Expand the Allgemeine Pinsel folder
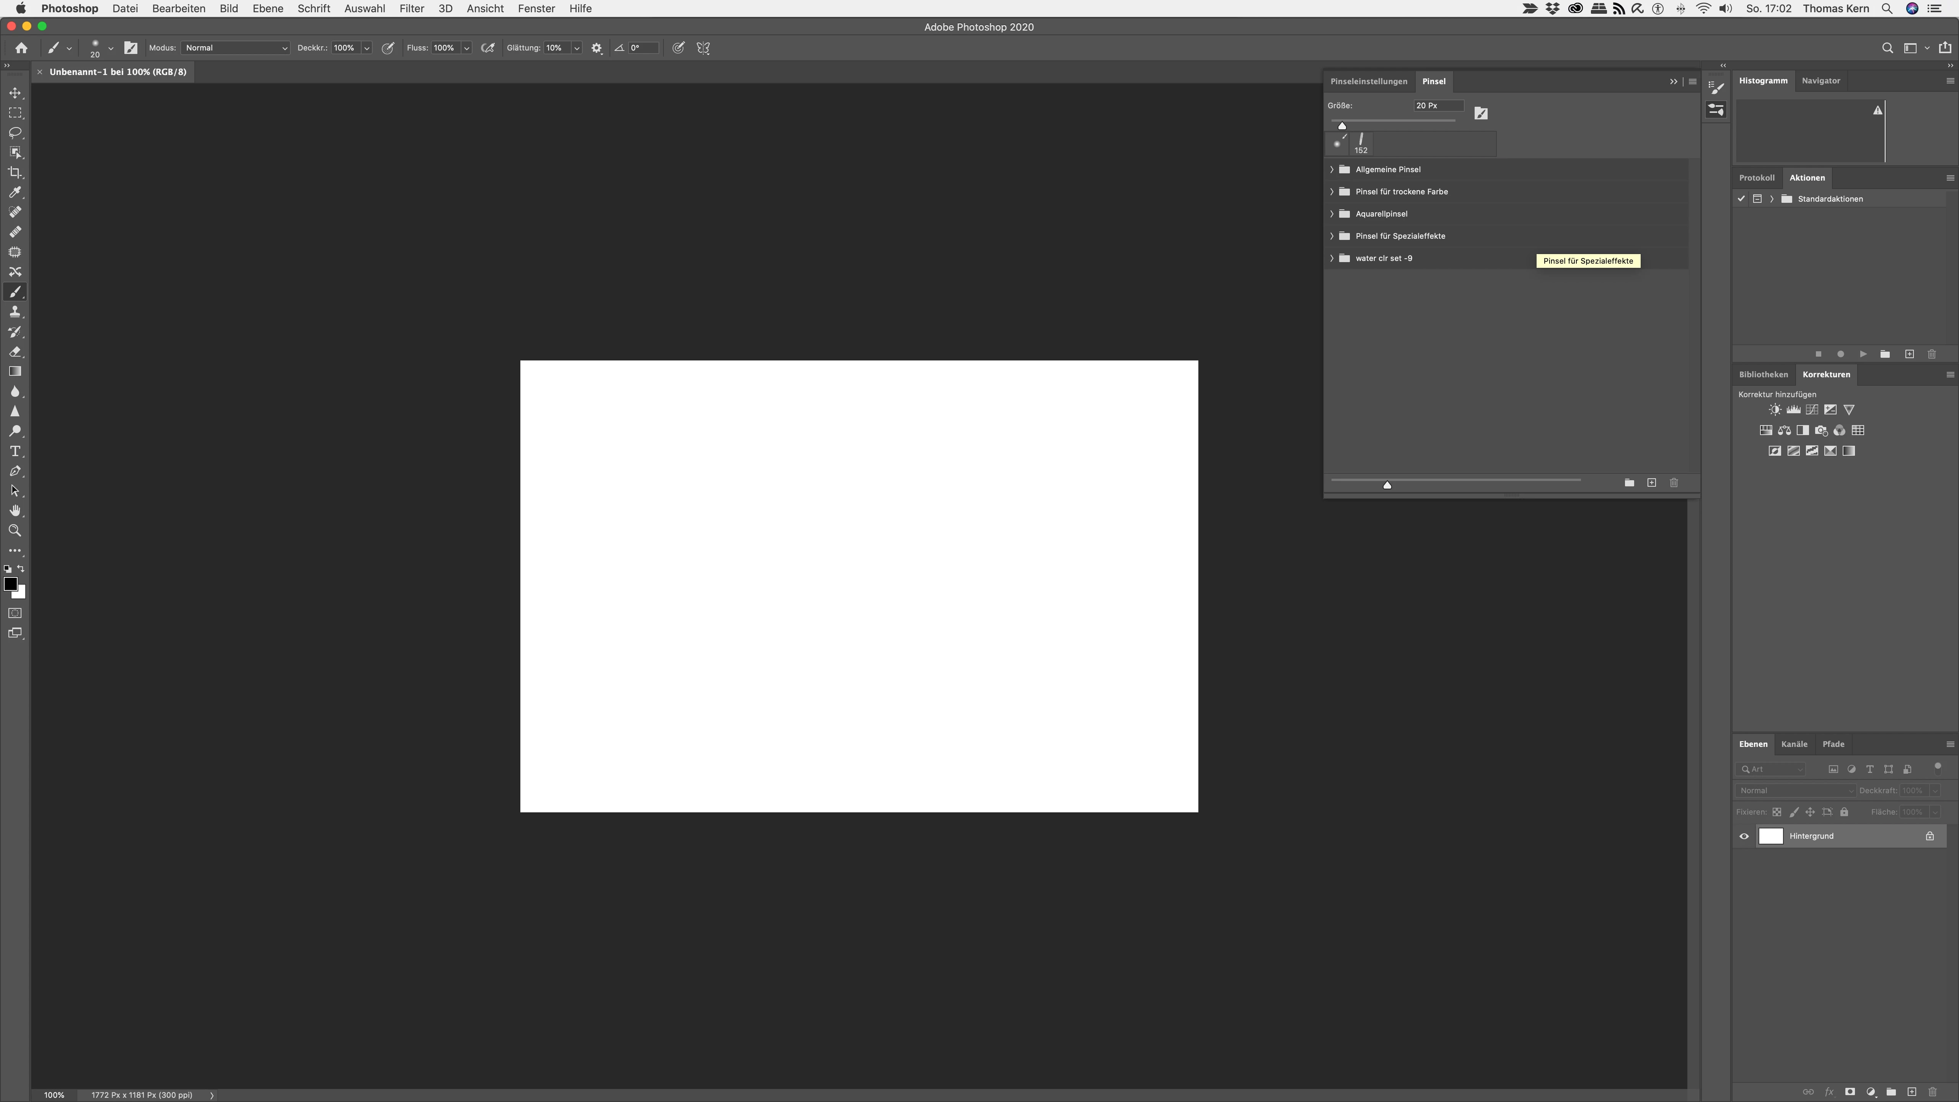 click(x=1332, y=170)
